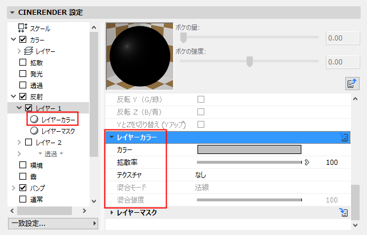Collapse the CINERENDER 設定 panel header

(x=13, y=13)
